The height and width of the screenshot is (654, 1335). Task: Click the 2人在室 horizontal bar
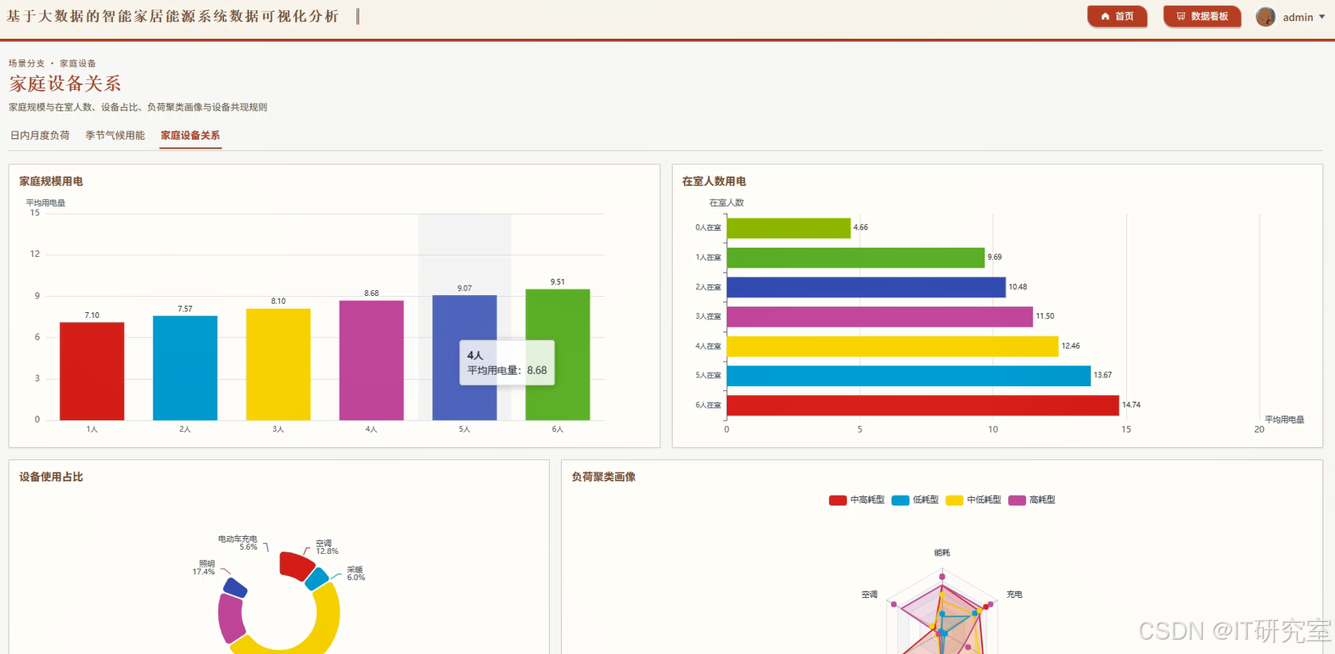867,288
